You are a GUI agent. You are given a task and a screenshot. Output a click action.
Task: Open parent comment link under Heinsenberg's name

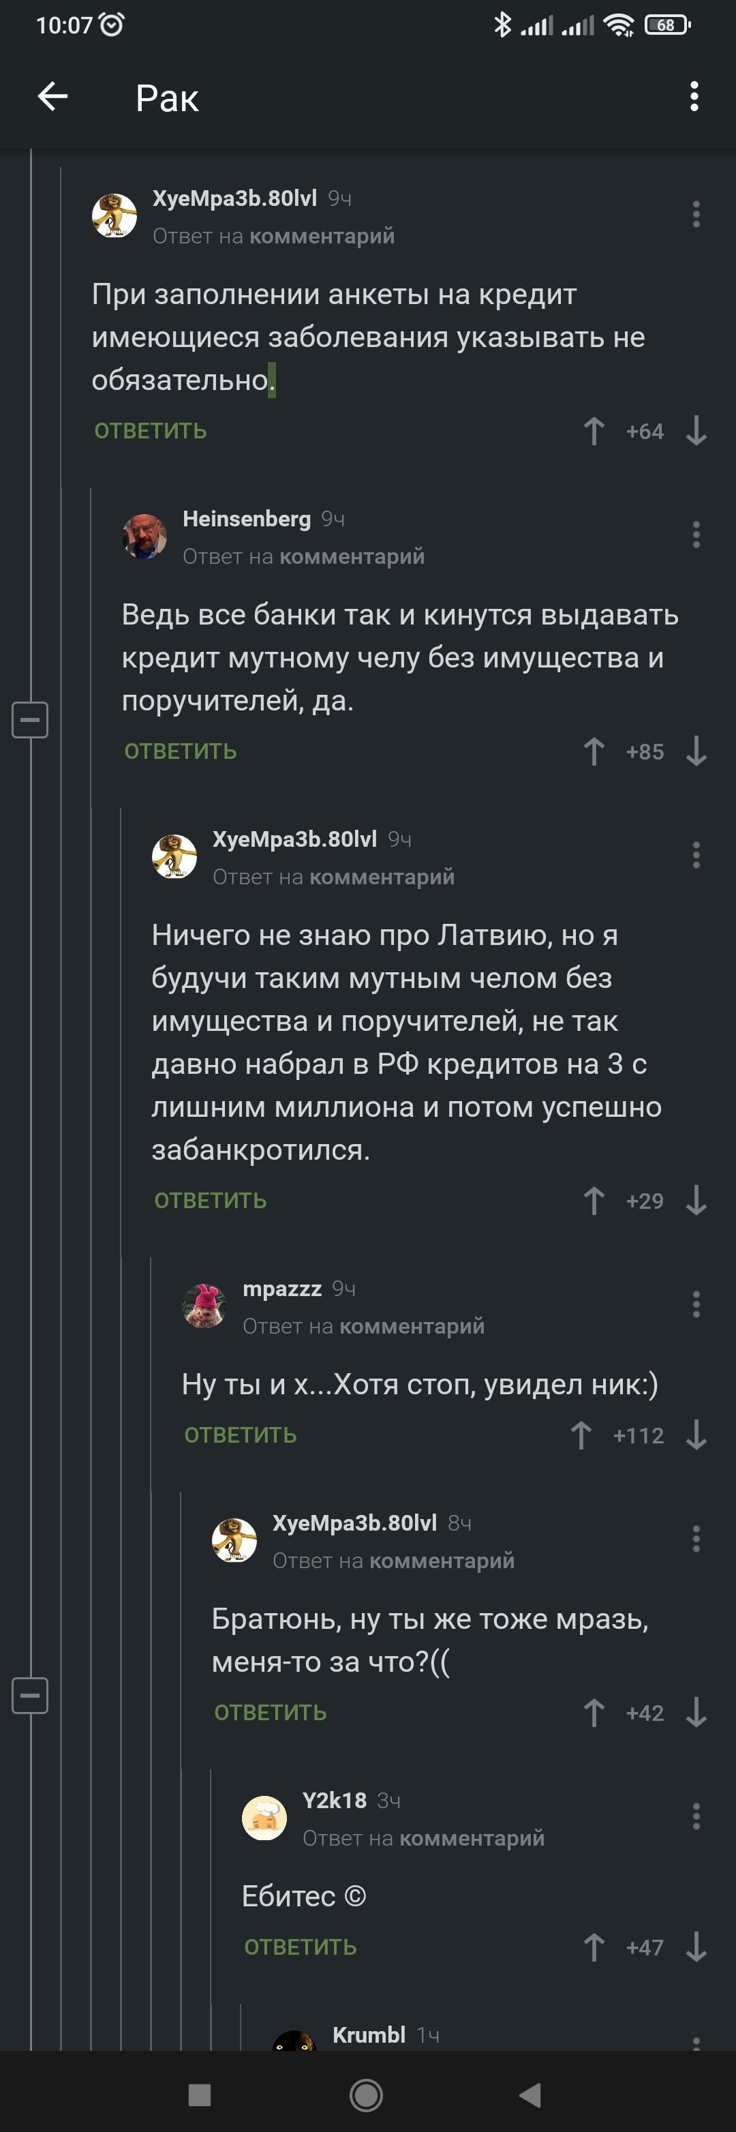click(x=352, y=556)
